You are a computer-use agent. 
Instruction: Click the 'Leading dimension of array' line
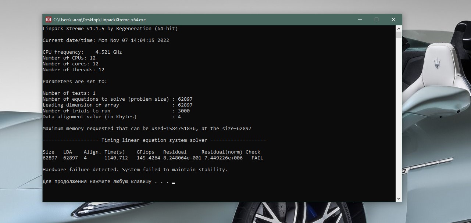tap(118, 105)
